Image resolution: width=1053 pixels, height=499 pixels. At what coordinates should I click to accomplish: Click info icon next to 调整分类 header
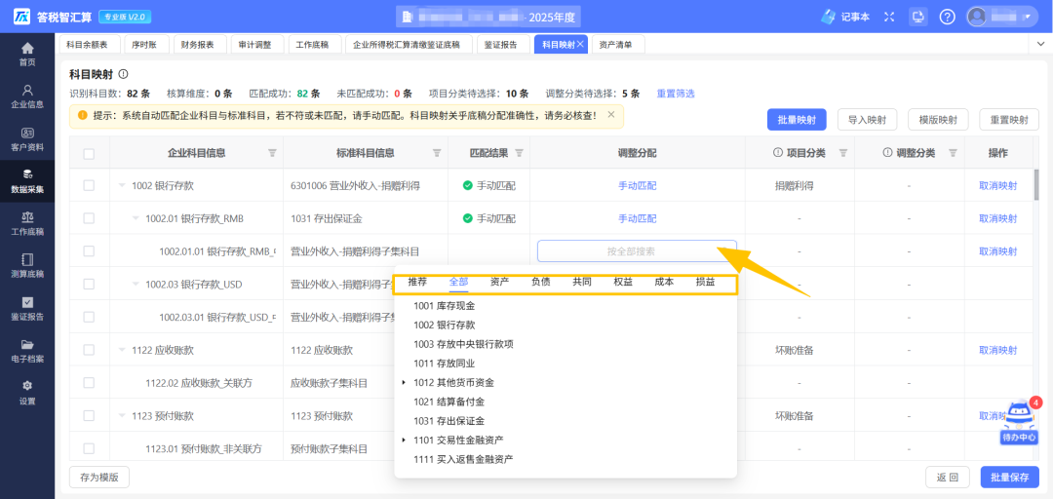pos(888,153)
